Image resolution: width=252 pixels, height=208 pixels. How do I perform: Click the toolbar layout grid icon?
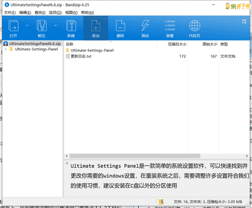point(244,21)
